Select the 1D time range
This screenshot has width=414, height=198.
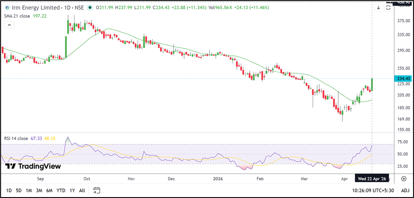coord(9,191)
